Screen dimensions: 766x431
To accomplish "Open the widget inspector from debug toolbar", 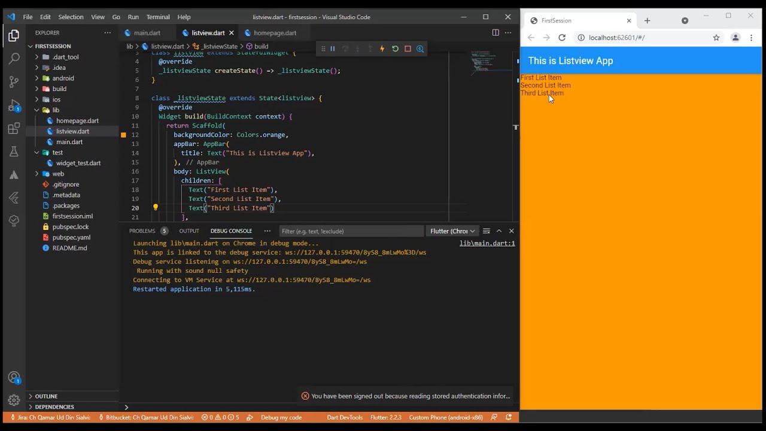I will [420, 49].
